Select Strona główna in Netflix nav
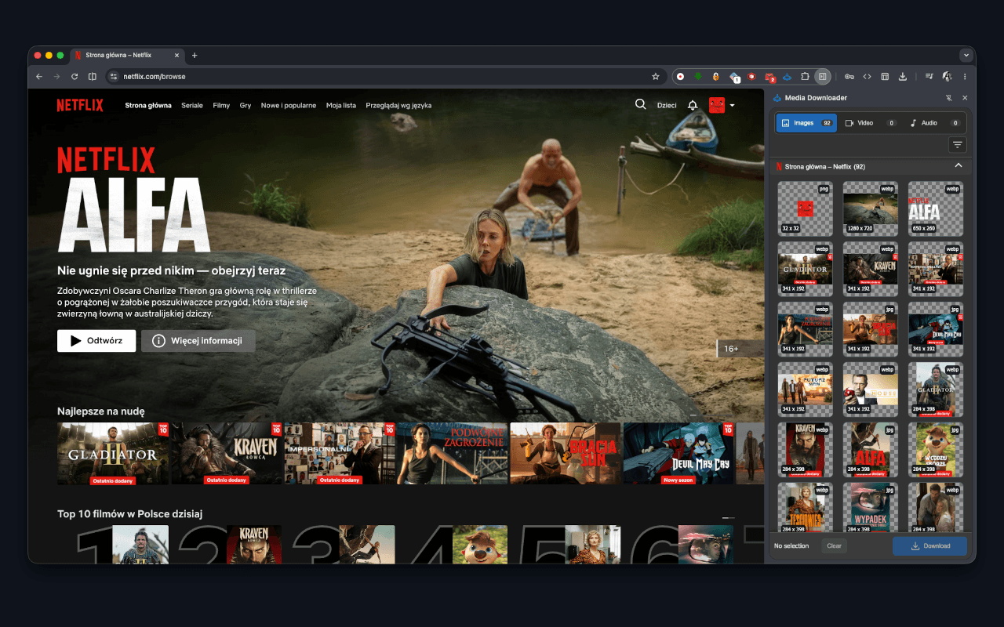This screenshot has height=627, width=1004. (148, 105)
